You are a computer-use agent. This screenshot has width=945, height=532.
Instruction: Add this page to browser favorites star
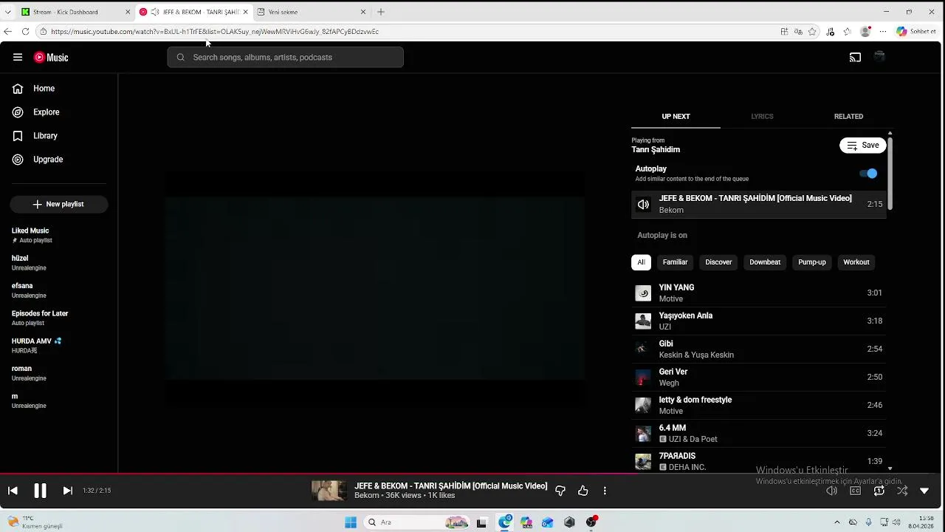(x=813, y=32)
